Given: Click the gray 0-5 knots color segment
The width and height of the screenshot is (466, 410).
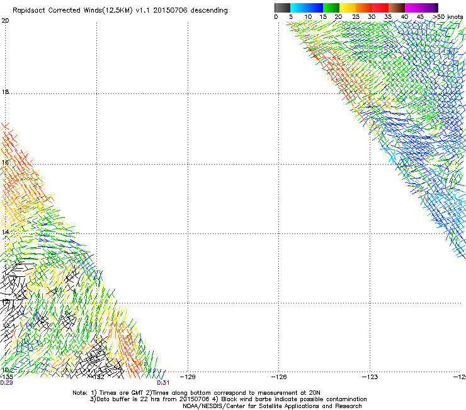Looking at the screenshot, I should [x=282, y=8].
